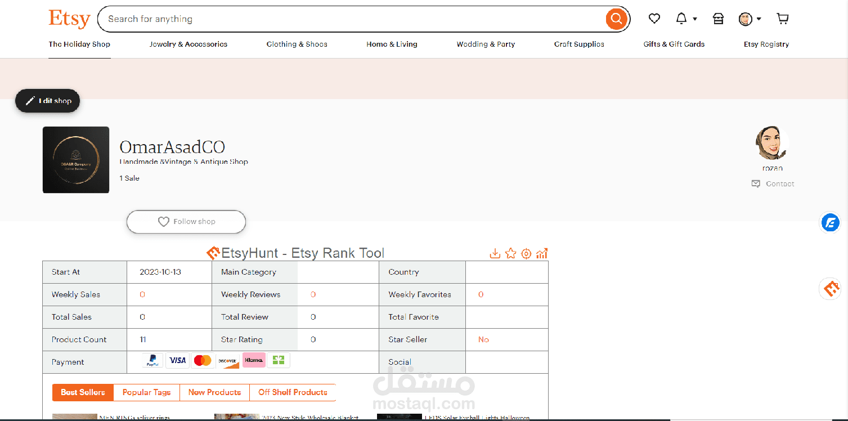Click the Visa payment icon
The image size is (848, 421).
tap(177, 360)
